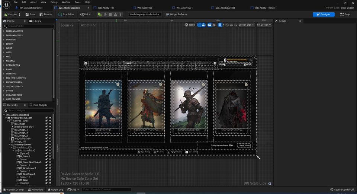Open the Animations drawer
Image resolution: width=357 pixels, height=194 pixels.
pyautogui.click(x=36, y=190)
